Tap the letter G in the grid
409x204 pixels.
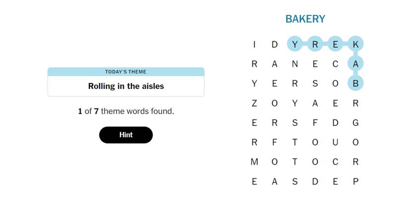[x=355, y=123]
